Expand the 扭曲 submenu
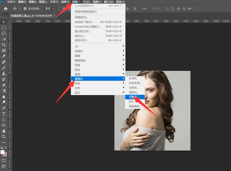The width and height of the screenshot is (231, 171). (x=98, y=65)
